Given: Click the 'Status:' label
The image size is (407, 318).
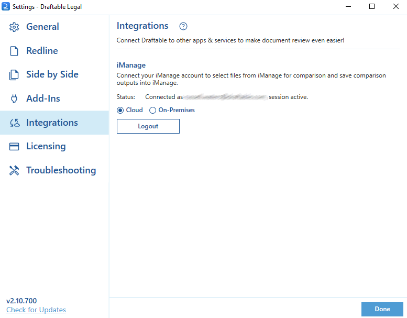Looking at the screenshot, I should (x=126, y=97).
